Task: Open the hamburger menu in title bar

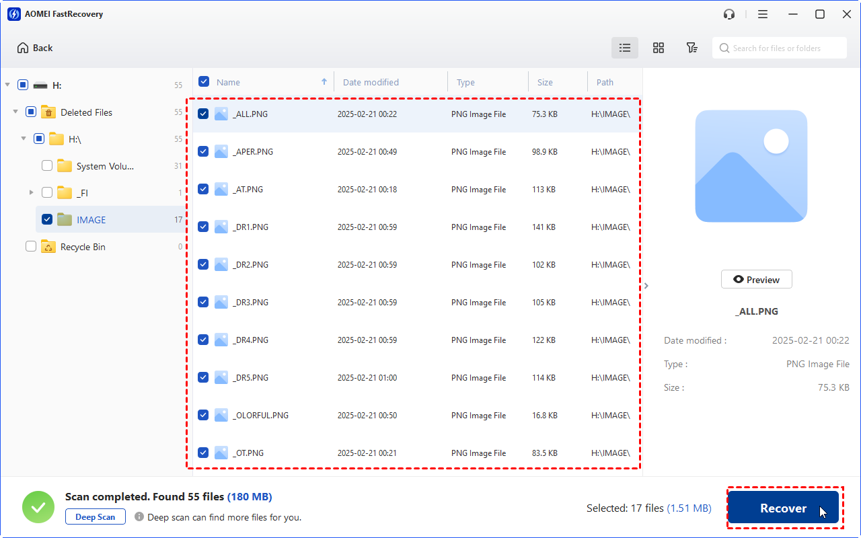Action: pyautogui.click(x=763, y=14)
